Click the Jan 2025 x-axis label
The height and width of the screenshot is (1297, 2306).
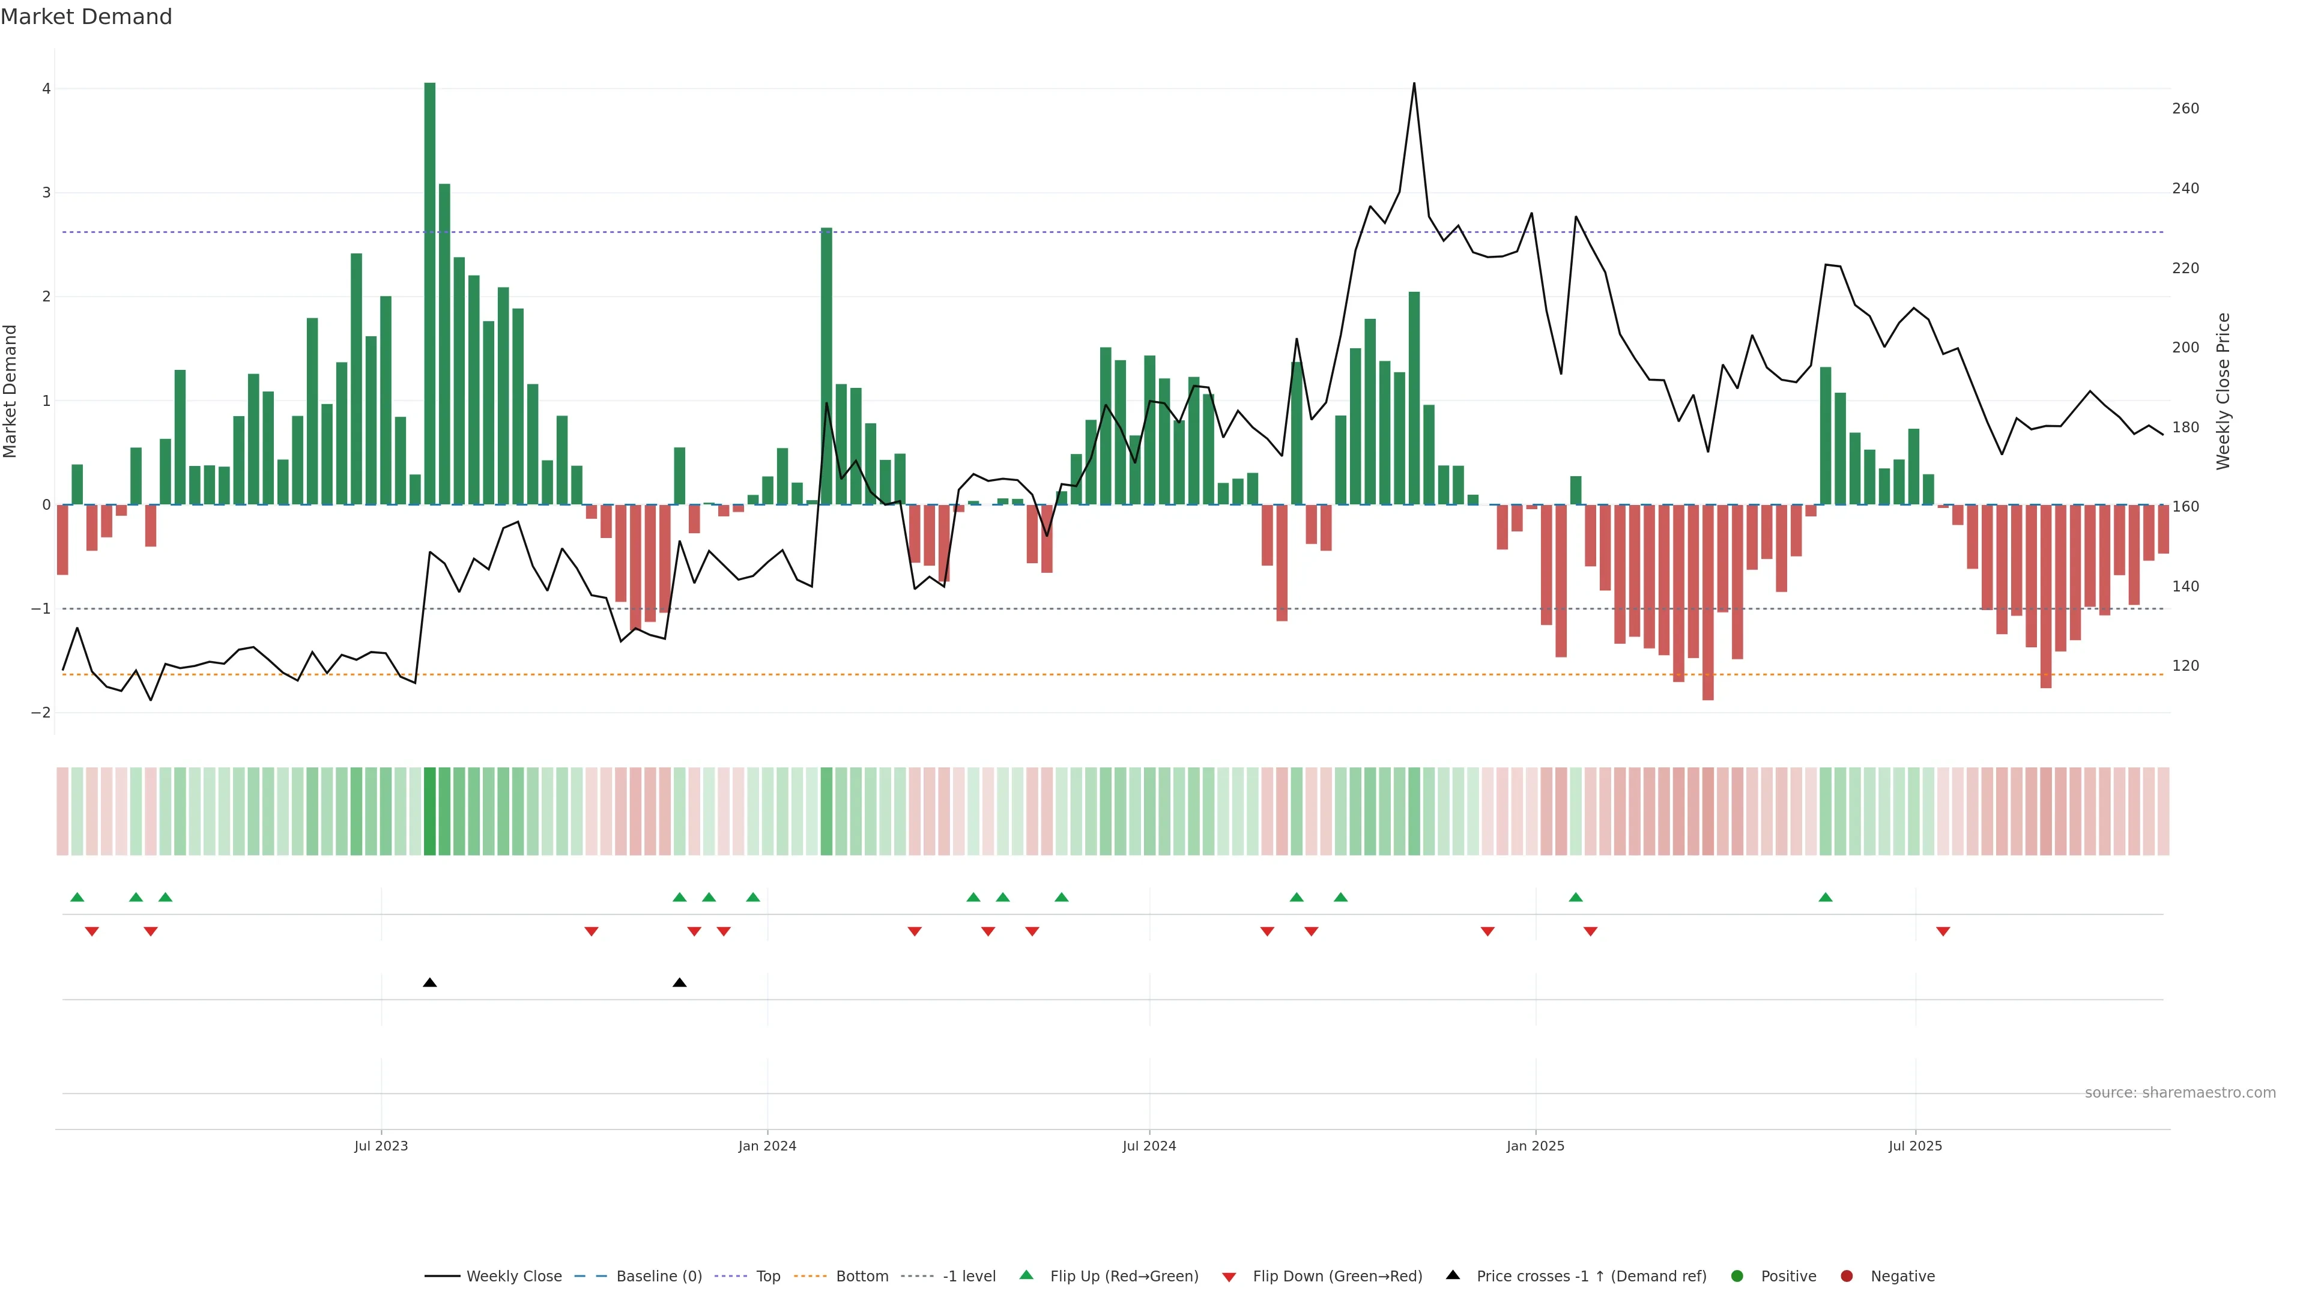point(1536,1146)
